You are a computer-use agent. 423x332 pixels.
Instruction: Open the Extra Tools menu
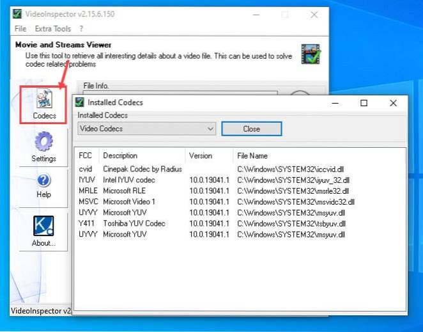pos(53,29)
